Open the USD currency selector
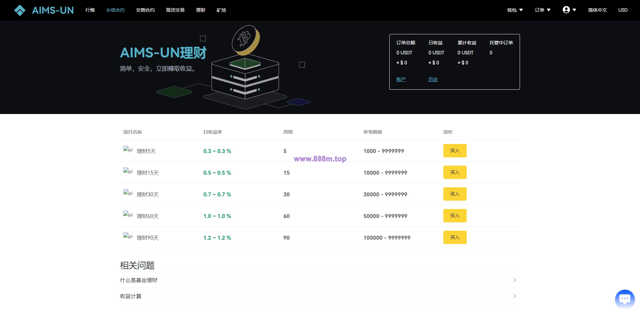This screenshot has height=309, width=640. [623, 10]
